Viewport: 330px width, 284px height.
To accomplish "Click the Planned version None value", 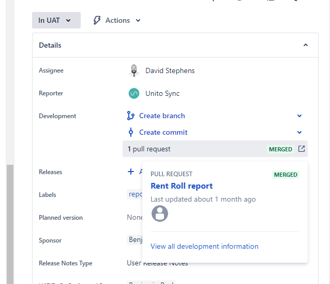I will click(134, 217).
